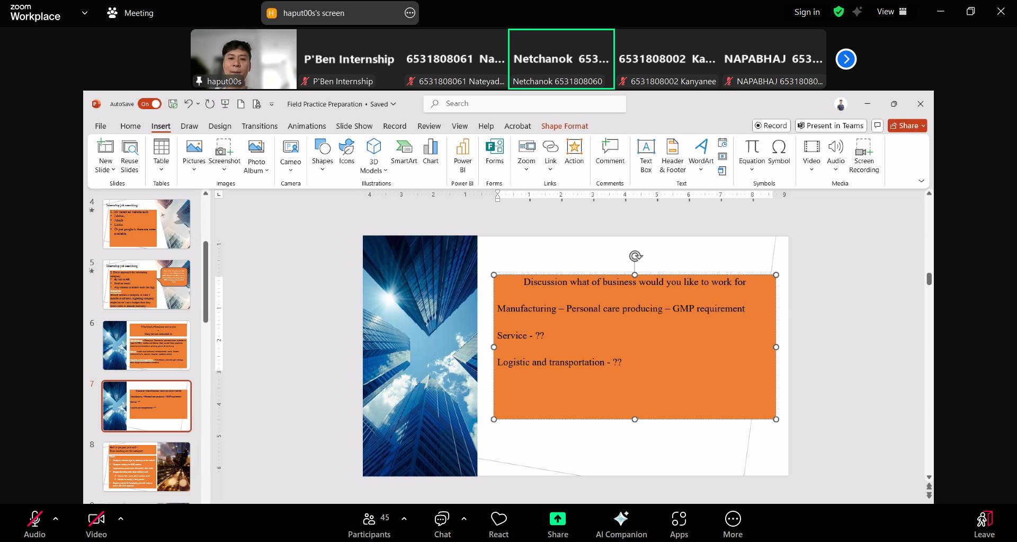Expand Zoom video options caret

[x=120, y=519]
